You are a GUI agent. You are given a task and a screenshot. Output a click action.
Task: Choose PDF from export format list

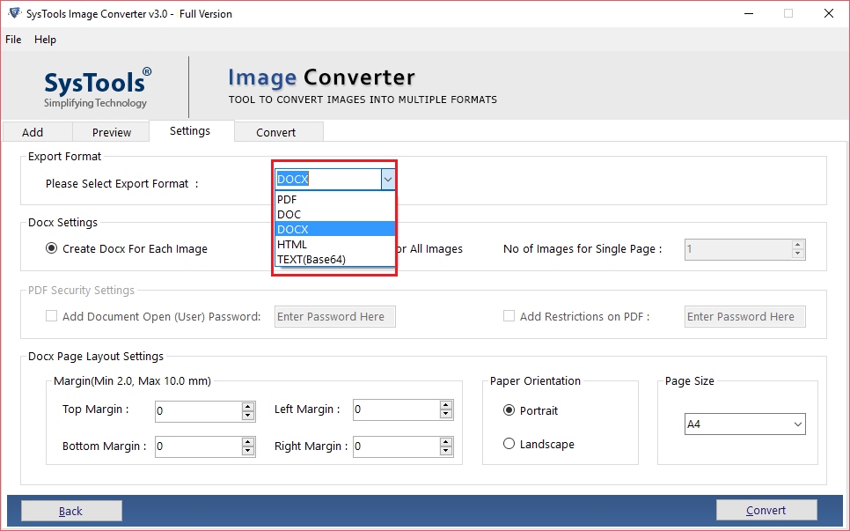tap(335, 199)
